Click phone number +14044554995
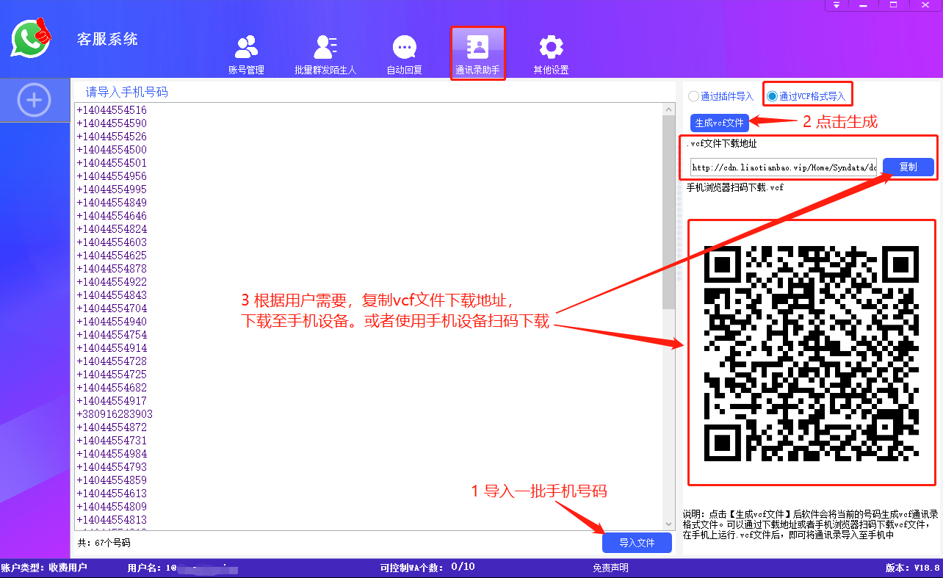Image resolution: width=943 pixels, height=578 pixels. 112,189
